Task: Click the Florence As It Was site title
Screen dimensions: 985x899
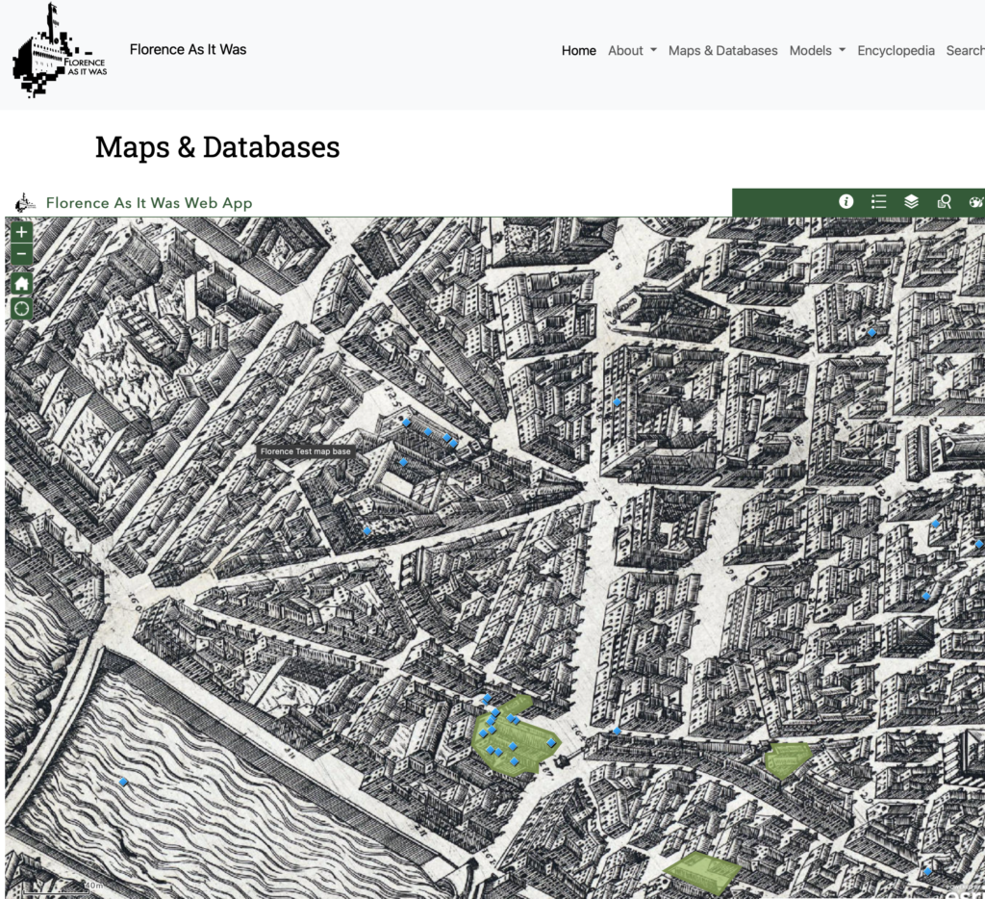Action: [188, 50]
